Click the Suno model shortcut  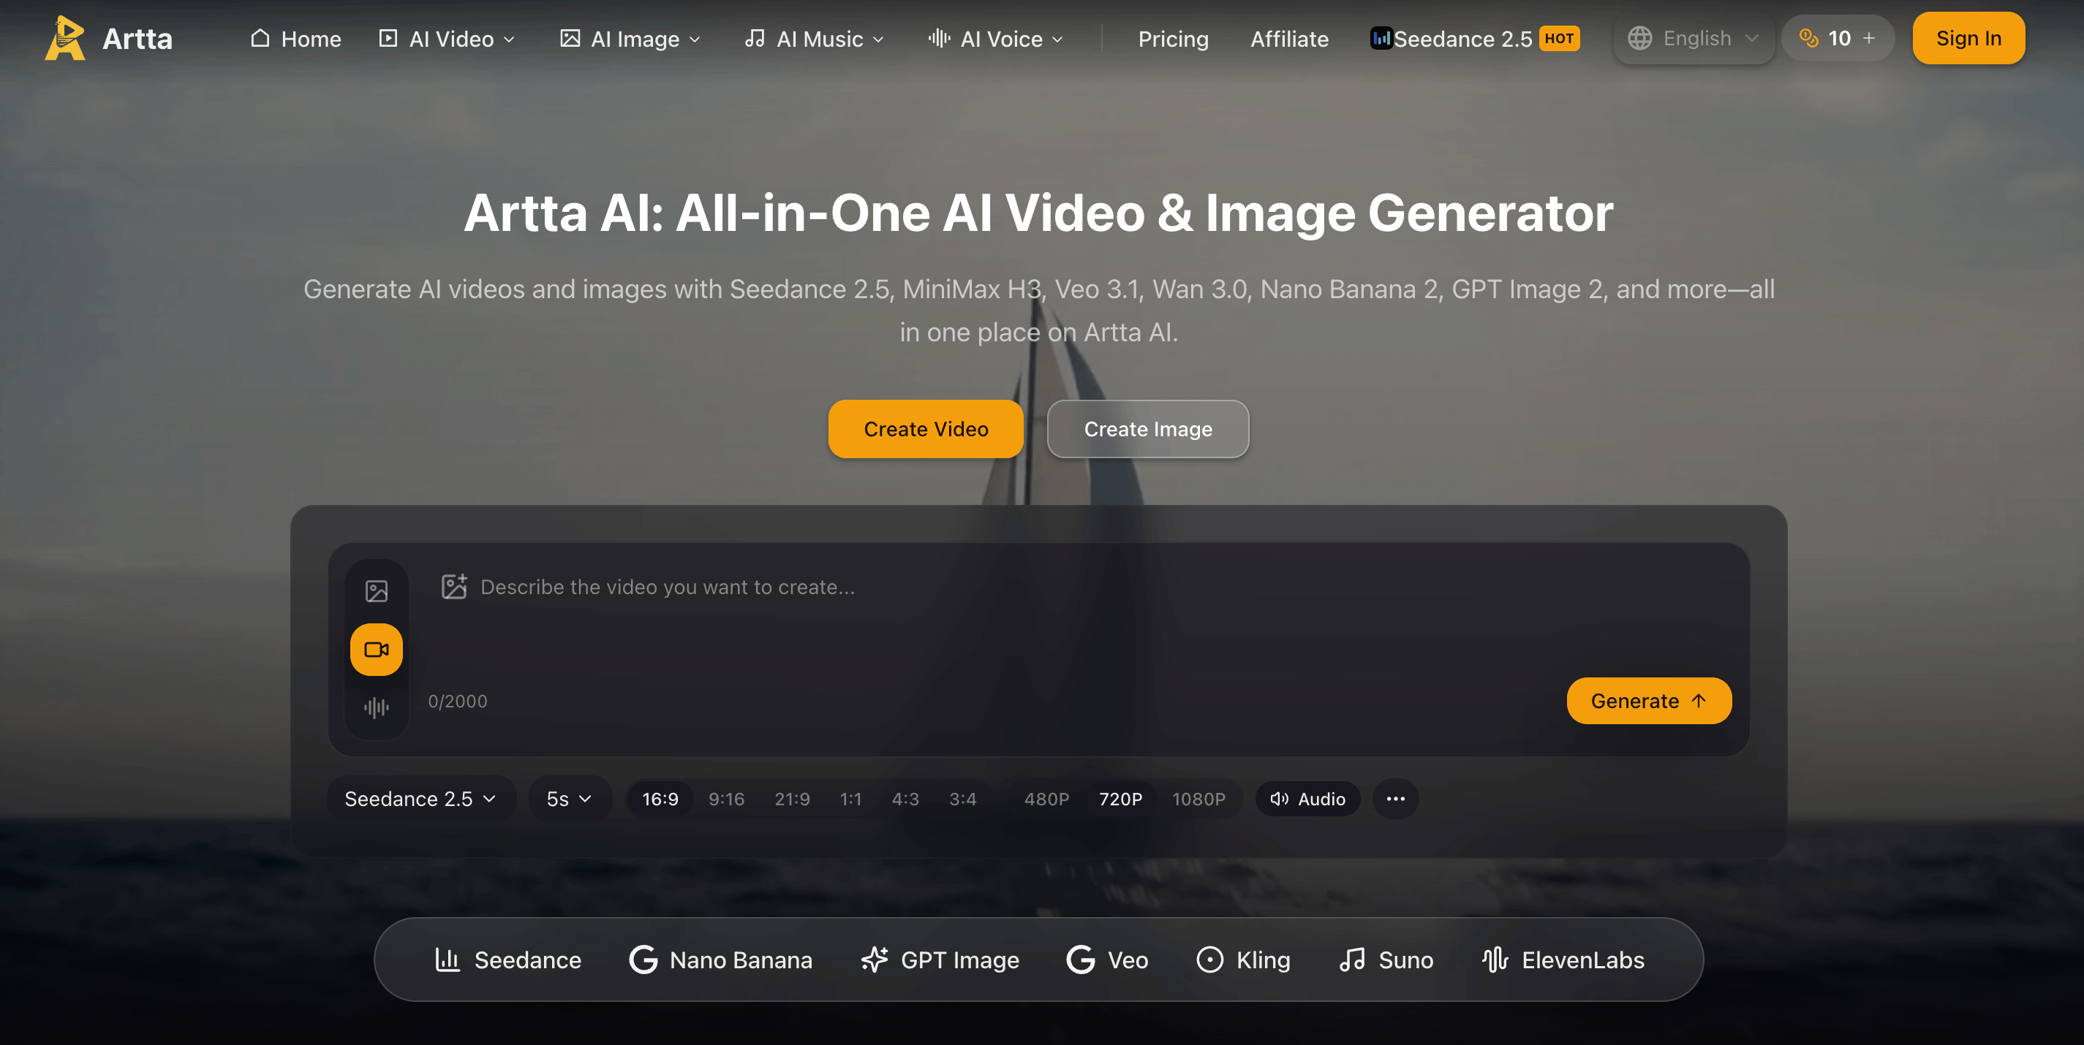pos(1386,959)
